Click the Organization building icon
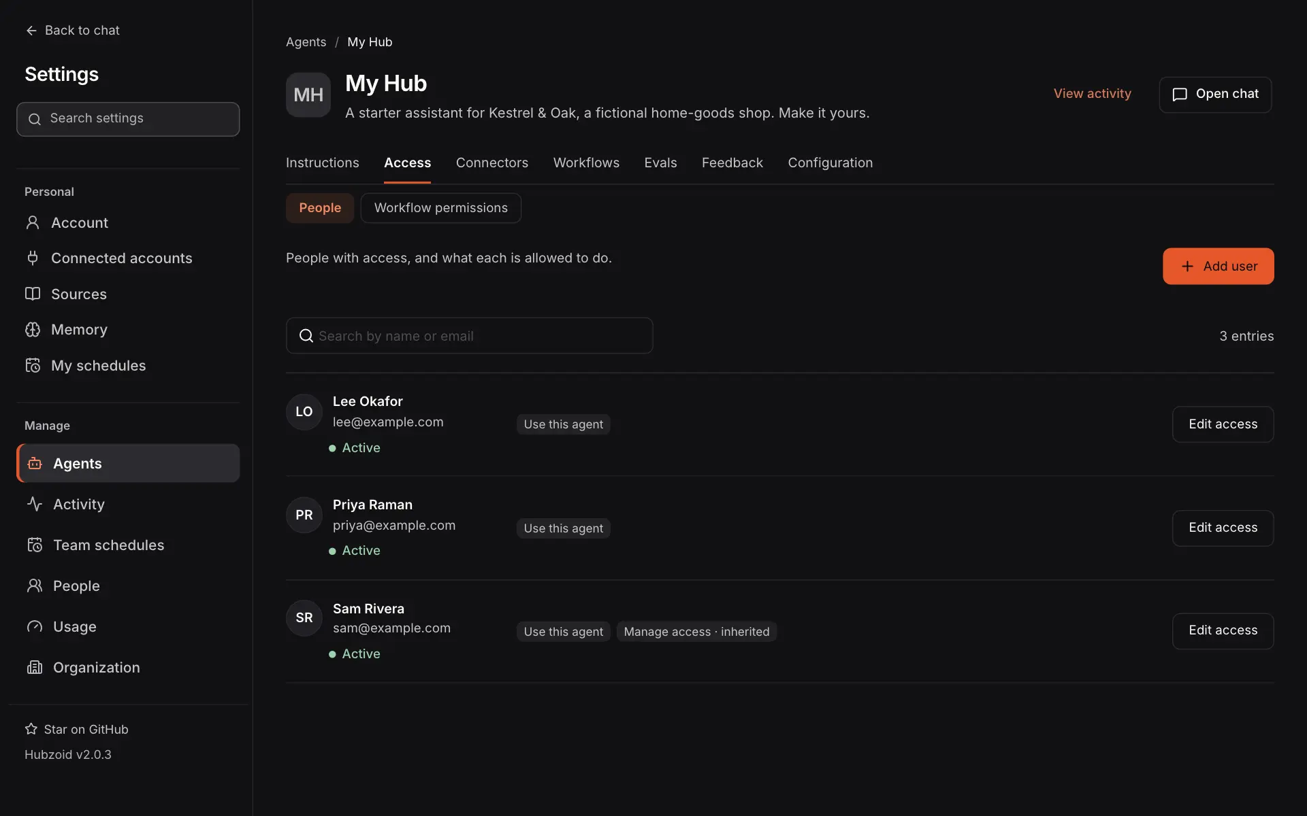Viewport: 1307px width, 816px height. [x=35, y=667]
